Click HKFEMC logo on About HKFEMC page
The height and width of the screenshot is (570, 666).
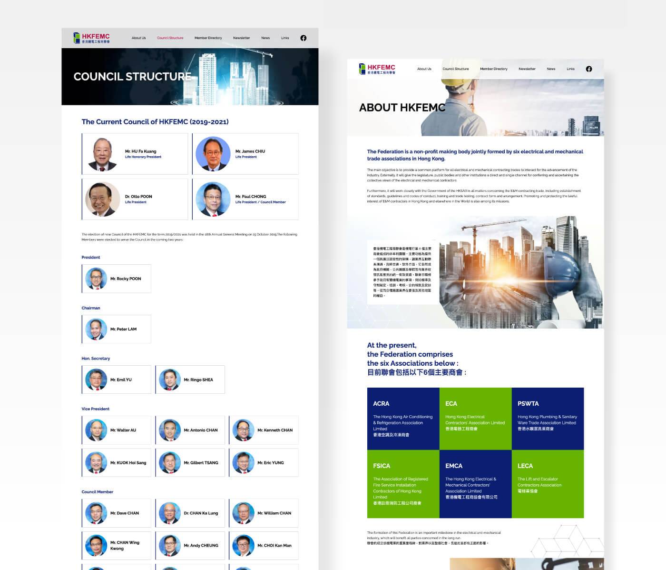[x=377, y=69]
